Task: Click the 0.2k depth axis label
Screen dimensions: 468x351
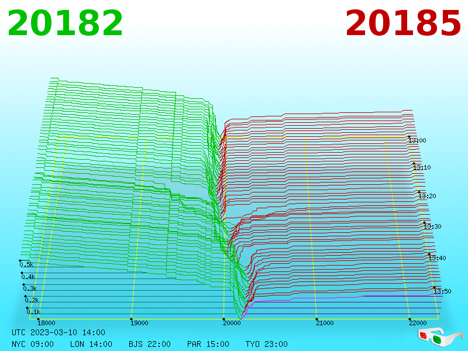Action: (32, 300)
